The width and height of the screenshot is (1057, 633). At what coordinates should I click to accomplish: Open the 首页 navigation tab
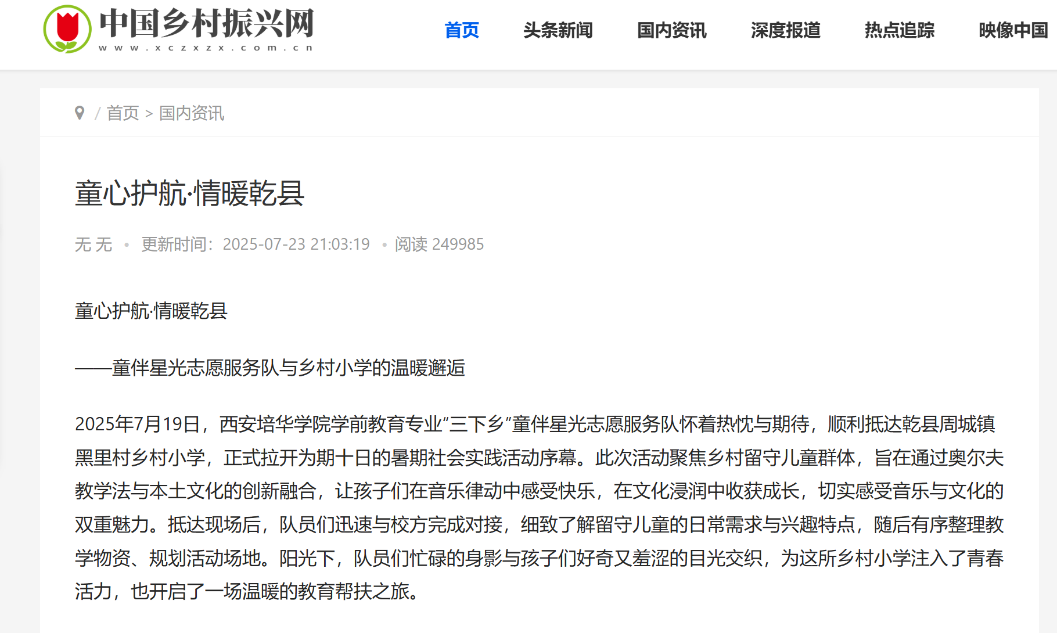click(x=462, y=30)
